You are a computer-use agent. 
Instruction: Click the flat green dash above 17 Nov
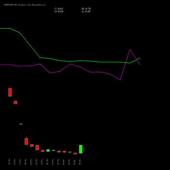(x=21, y=124)
